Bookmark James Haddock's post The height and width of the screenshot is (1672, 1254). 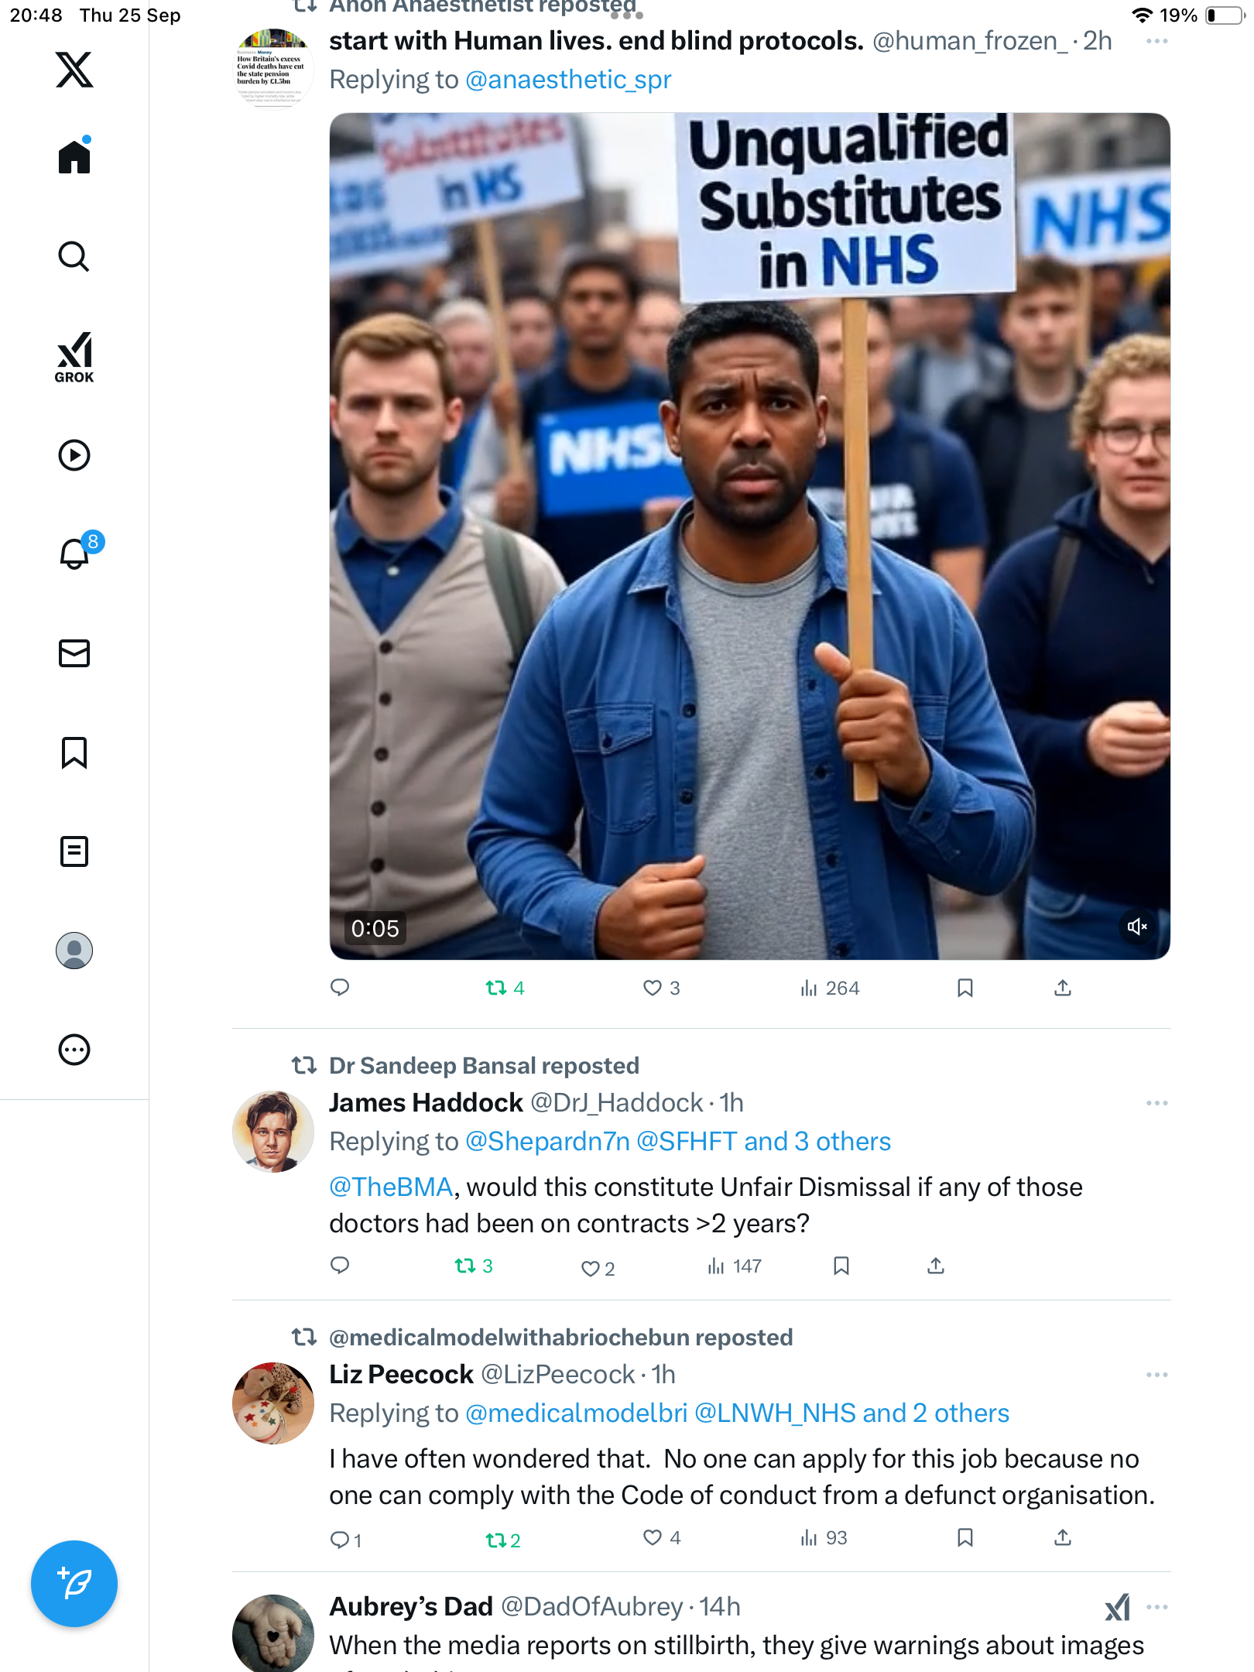tap(841, 1266)
